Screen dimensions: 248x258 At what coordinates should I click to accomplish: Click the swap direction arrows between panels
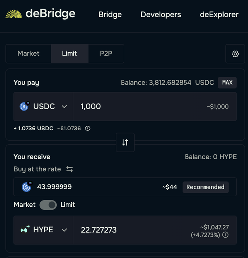coord(125,142)
